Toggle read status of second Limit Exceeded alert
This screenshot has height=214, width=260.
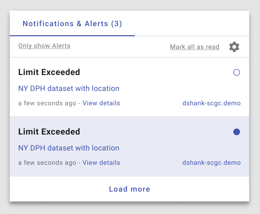(x=236, y=132)
